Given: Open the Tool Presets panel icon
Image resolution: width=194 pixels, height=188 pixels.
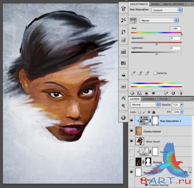Looking at the screenshot, I should [x=123, y=20].
